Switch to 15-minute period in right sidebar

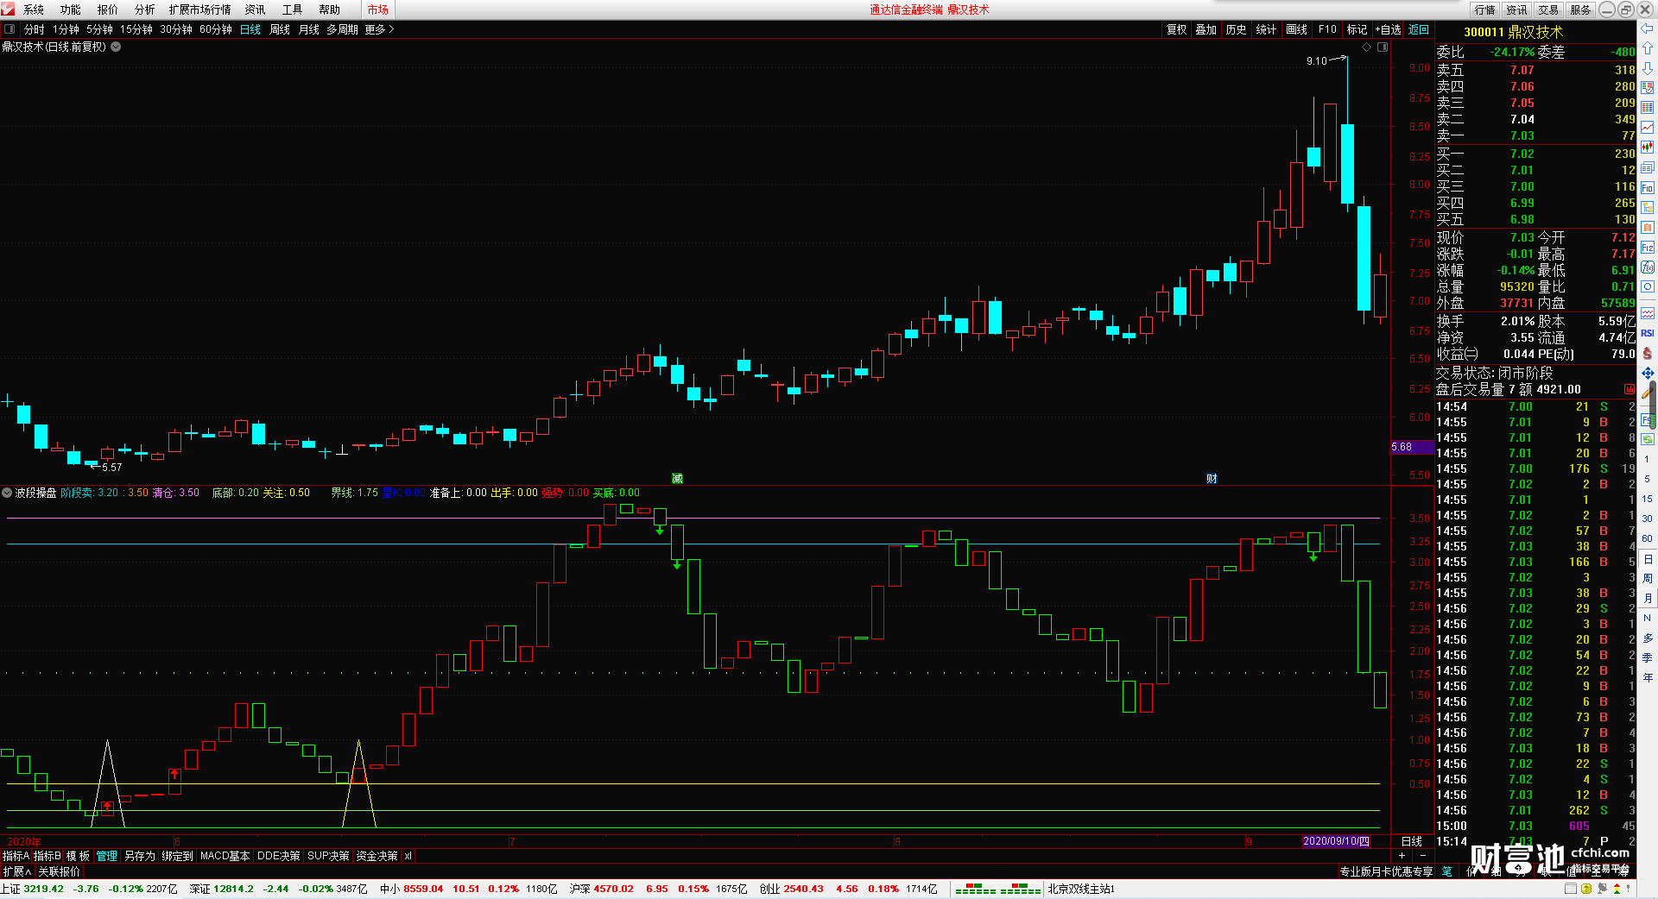click(x=1647, y=499)
